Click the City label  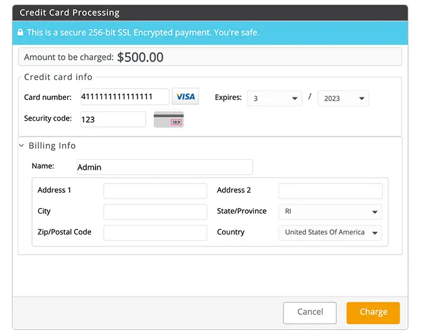pyautogui.click(x=44, y=211)
